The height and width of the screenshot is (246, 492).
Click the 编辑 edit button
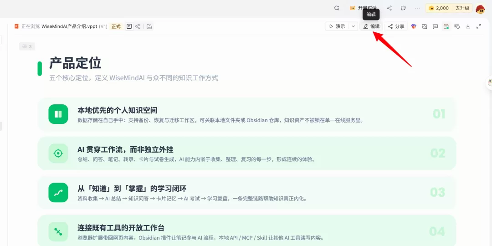pos(371,26)
